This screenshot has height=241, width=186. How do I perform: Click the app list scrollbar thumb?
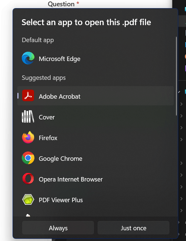click(x=176, y=76)
